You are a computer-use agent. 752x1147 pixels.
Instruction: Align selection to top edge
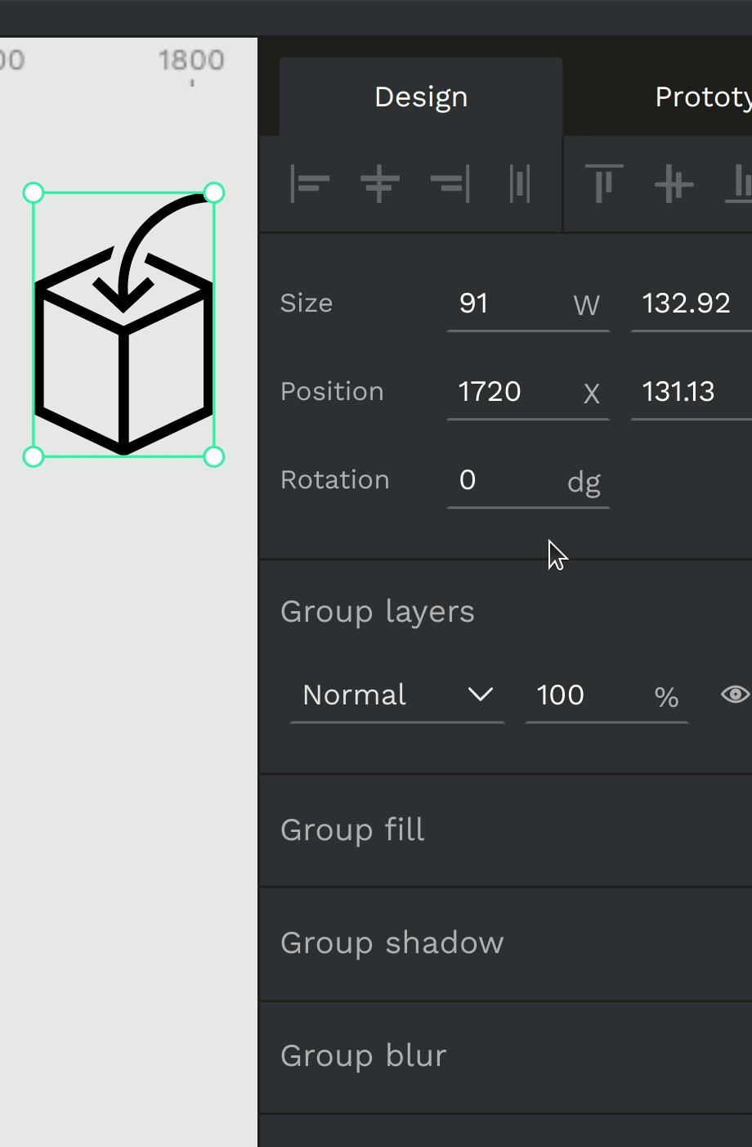point(604,184)
